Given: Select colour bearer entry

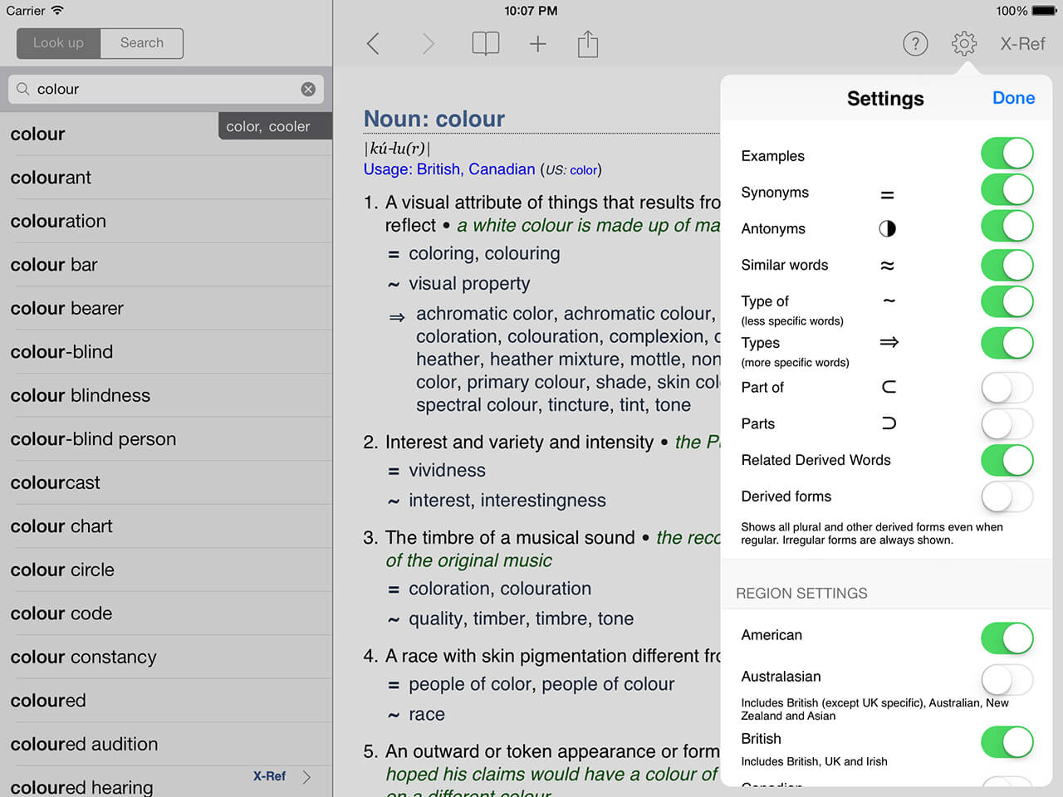Looking at the screenshot, I should (x=166, y=308).
